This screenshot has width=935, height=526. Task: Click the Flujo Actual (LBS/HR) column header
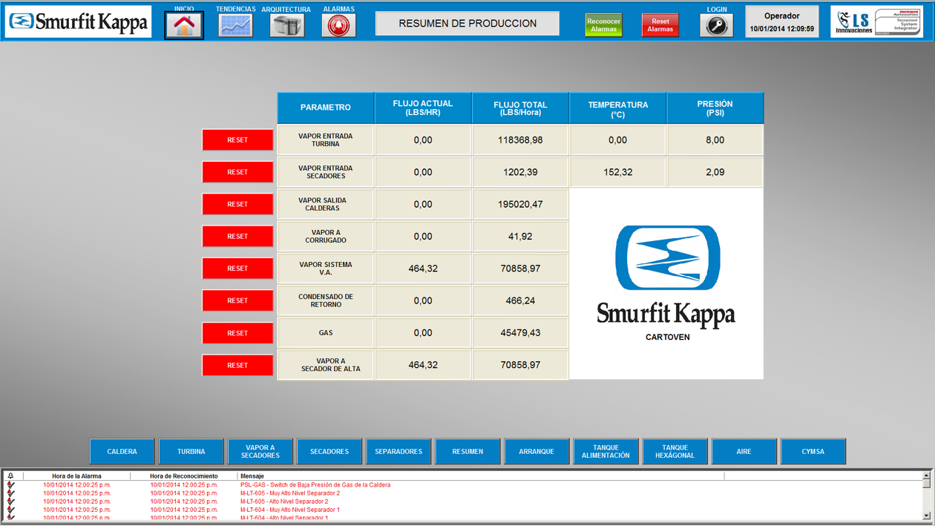(x=423, y=108)
